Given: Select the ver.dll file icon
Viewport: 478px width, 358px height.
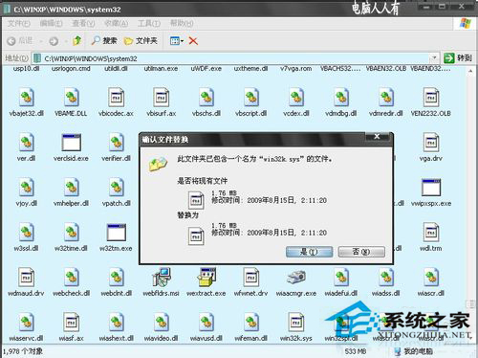Looking at the screenshot, I should [27, 142].
